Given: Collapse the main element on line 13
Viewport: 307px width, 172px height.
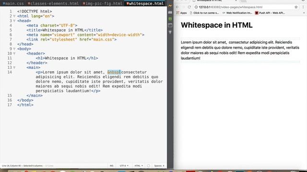Looking at the screenshot, I should (x=14, y=68).
